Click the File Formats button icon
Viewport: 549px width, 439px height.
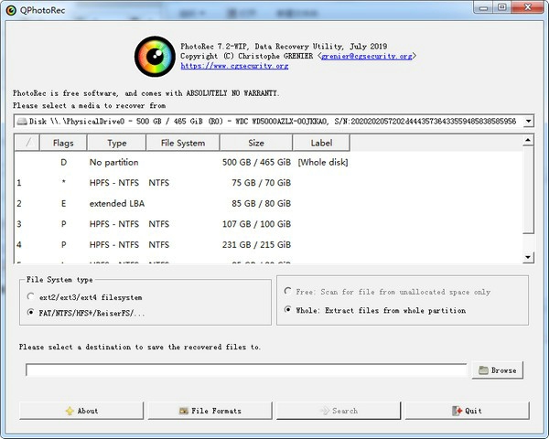tap(184, 411)
